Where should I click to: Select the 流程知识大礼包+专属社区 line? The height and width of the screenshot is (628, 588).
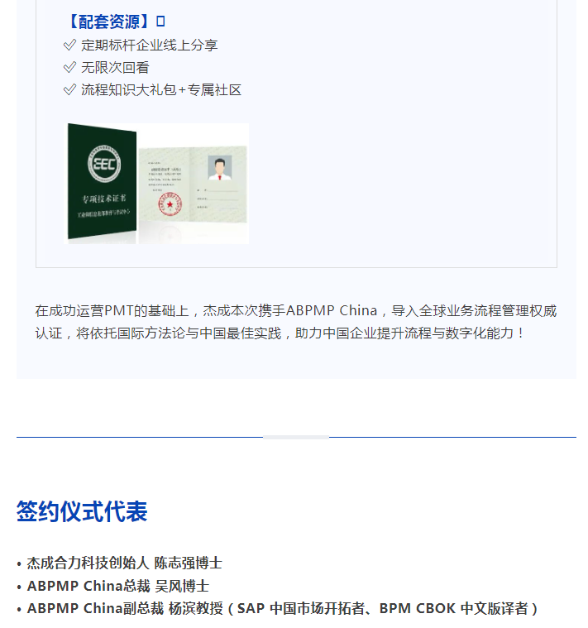[x=161, y=89]
